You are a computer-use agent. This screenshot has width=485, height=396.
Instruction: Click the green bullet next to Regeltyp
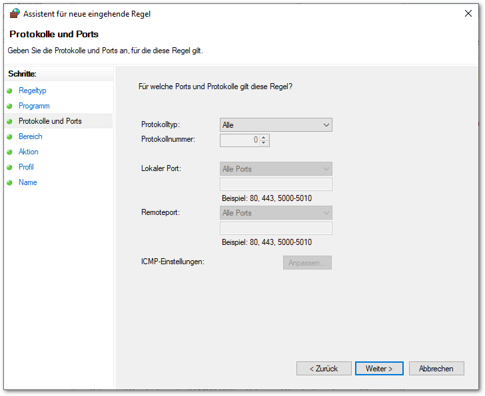tap(10, 91)
